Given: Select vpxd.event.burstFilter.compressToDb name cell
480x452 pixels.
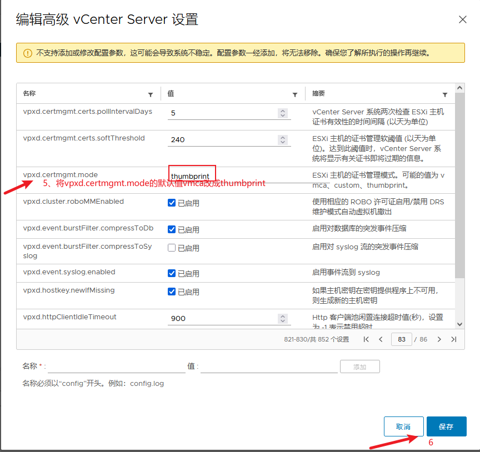Looking at the screenshot, I should tap(88, 228).
